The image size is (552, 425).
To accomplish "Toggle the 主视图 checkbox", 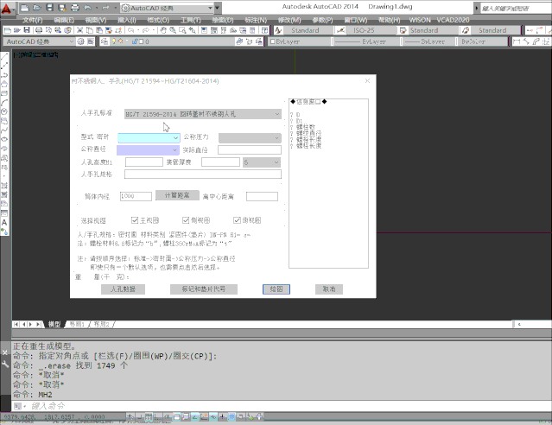I will click(x=135, y=219).
